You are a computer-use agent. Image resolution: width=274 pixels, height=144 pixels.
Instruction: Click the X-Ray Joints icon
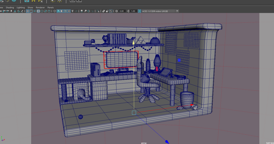tap(111, 11)
